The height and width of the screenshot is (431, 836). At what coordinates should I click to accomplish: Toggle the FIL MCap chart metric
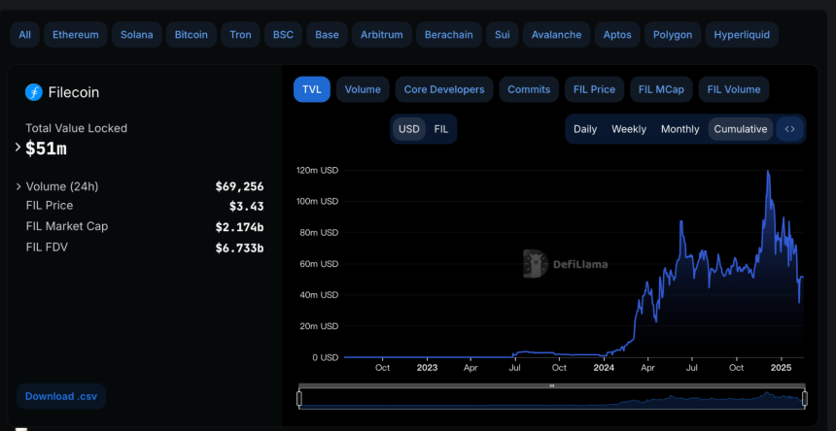pos(661,89)
